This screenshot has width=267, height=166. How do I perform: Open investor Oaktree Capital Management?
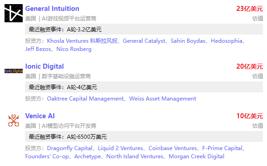[85, 99]
